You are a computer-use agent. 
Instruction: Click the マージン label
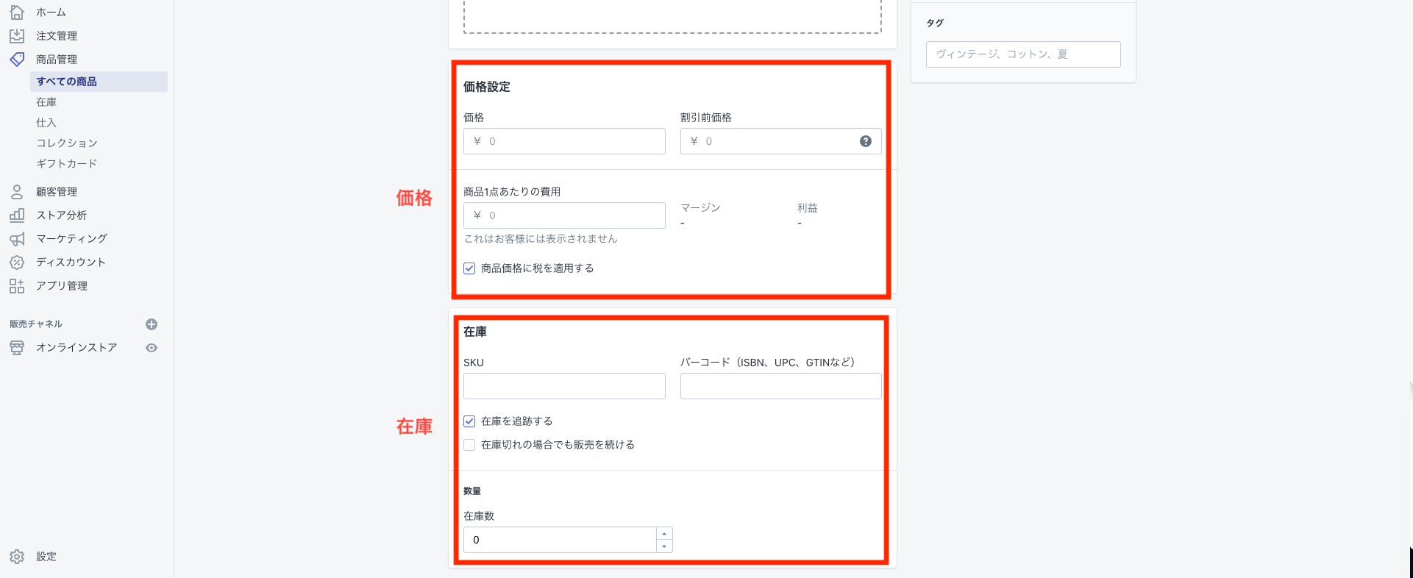click(700, 208)
